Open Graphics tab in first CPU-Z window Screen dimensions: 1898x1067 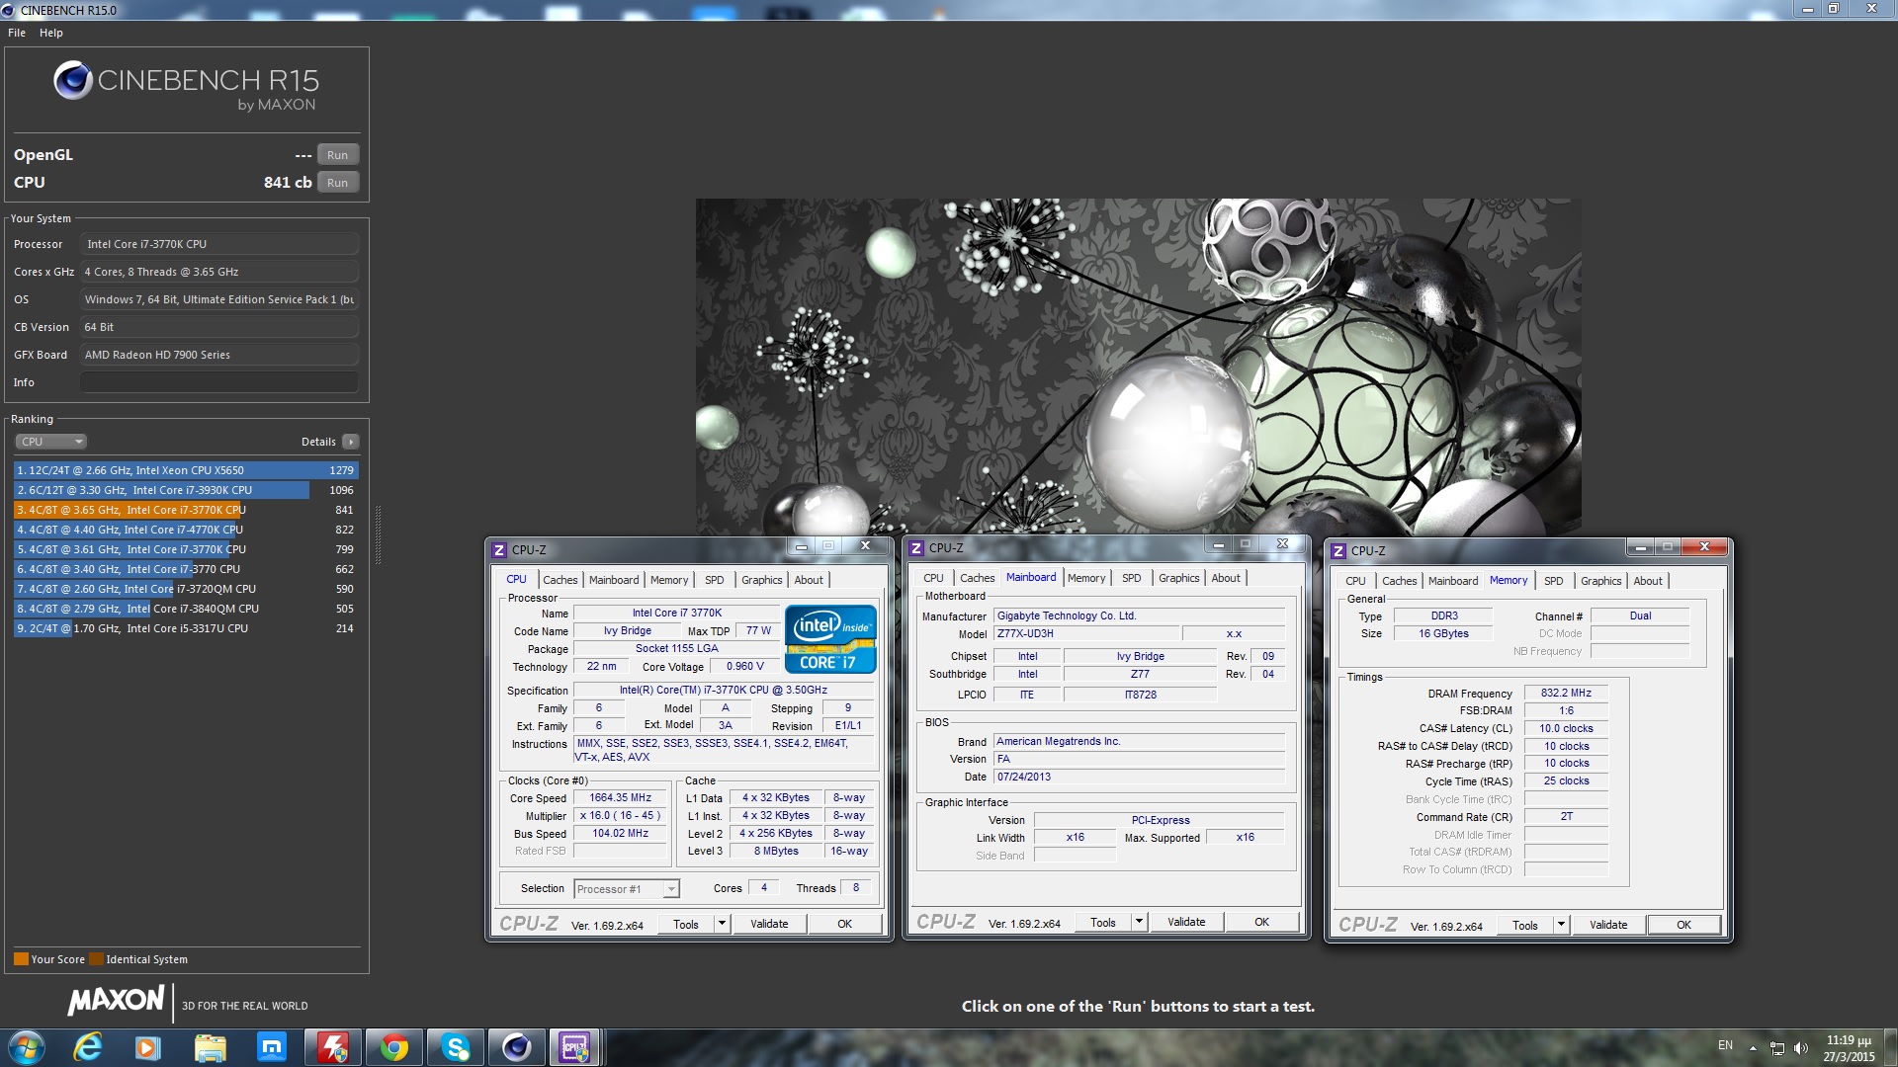pos(761,580)
